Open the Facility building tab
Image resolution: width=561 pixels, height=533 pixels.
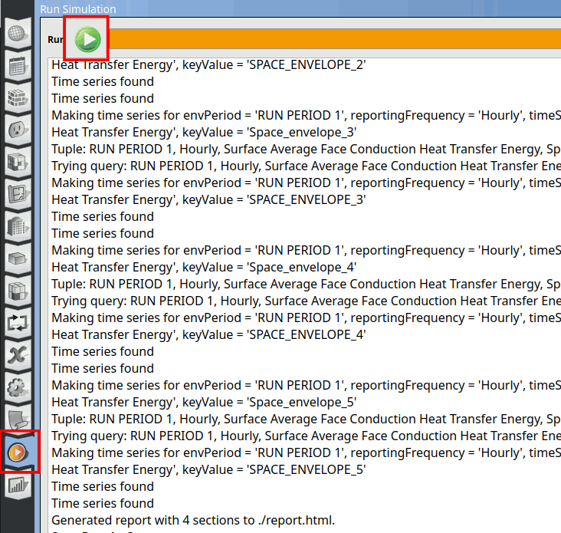pyautogui.click(x=17, y=227)
